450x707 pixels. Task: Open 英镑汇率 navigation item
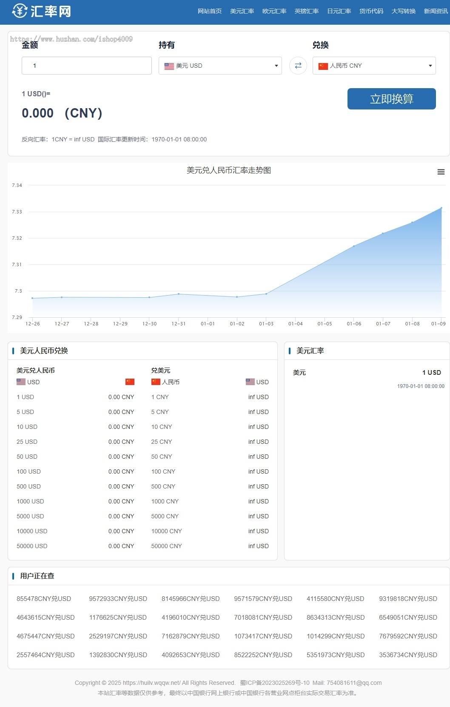click(307, 11)
